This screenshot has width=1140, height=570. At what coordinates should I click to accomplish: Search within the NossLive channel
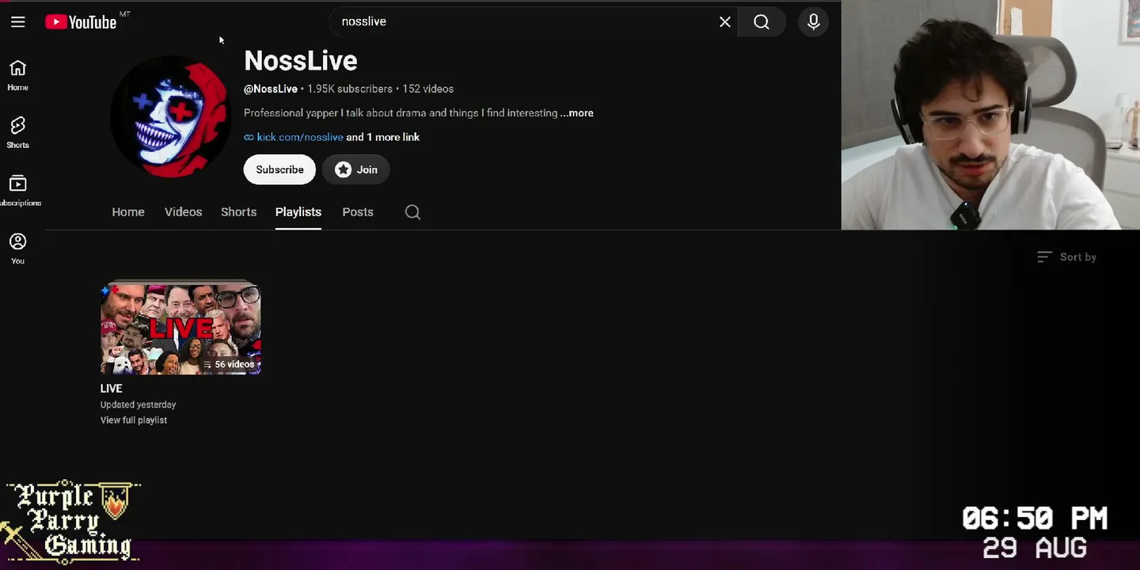click(x=412, y=212)
